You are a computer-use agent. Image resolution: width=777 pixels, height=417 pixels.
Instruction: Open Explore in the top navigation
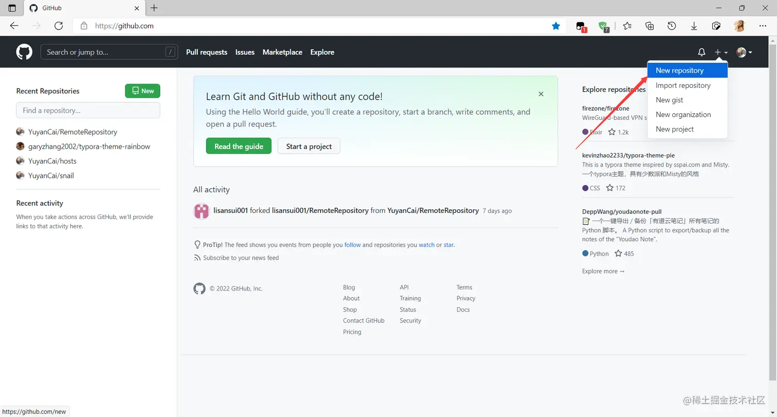[322, 52]
